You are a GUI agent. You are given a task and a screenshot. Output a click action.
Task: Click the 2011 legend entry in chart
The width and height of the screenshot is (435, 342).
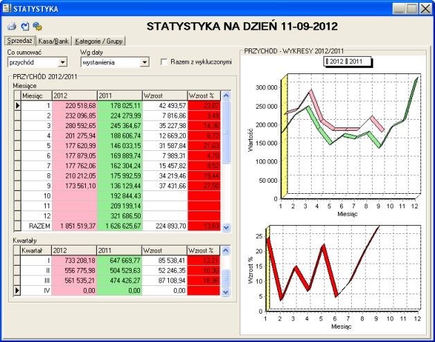[x=353, y=62]
